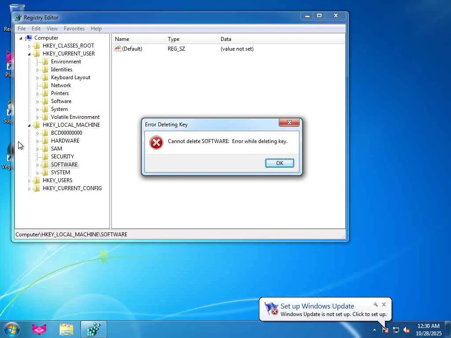Image resolution: width=451 pixels, height=338 pixels.
Task: Open the Help menu
Action: 96,29
